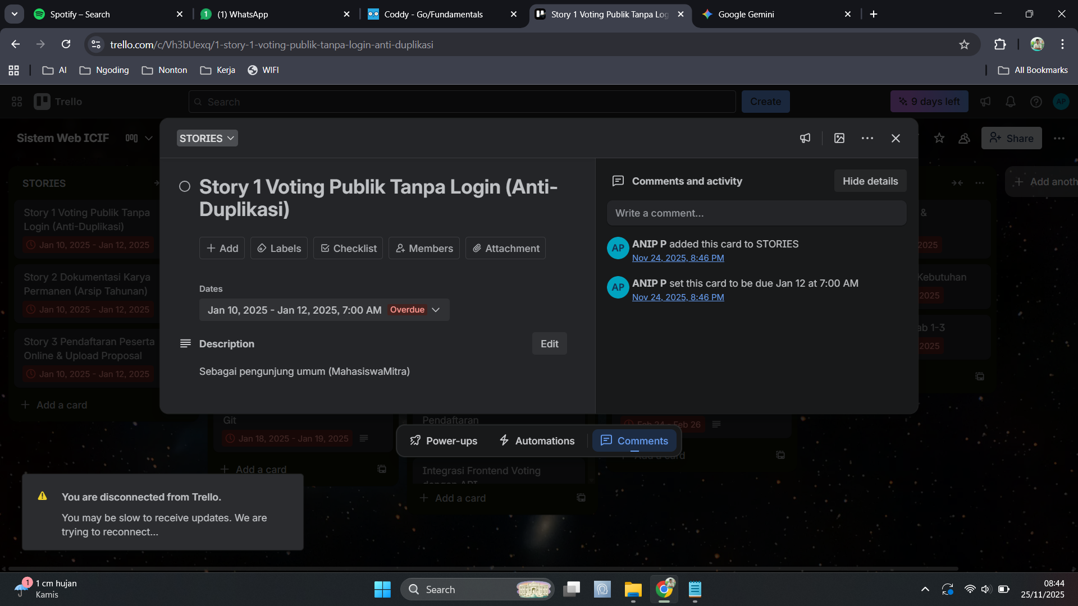The width and height of the screenshot is (1078, 606).
Task: Open the tab search dropdown arrow
Action: [x=14, y=14]
